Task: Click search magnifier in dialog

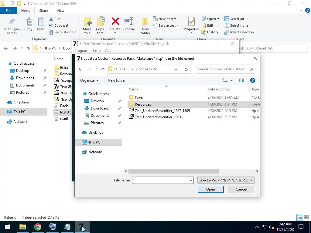Action: pyautogui.click(x=252, y=69)
